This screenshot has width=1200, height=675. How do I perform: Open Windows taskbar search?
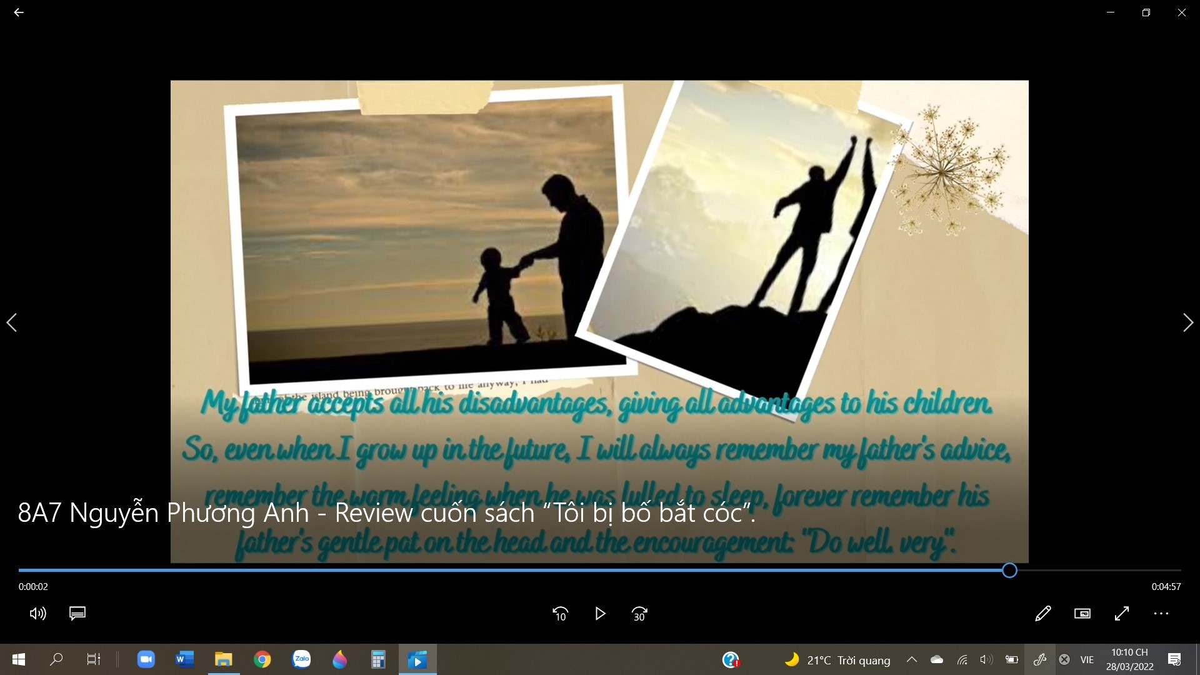[56, 659]
